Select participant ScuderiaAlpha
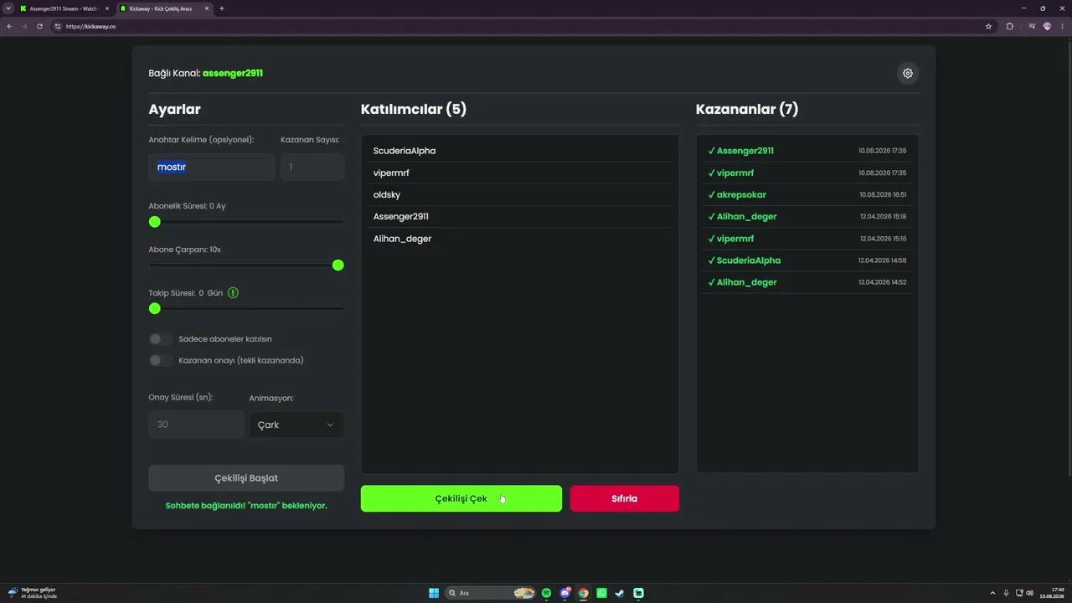The width and height of the screenshot is (1072, 603). 520,151
